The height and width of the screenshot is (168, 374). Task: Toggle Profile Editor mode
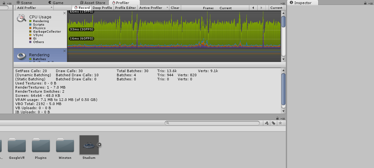tap(126, 8)
